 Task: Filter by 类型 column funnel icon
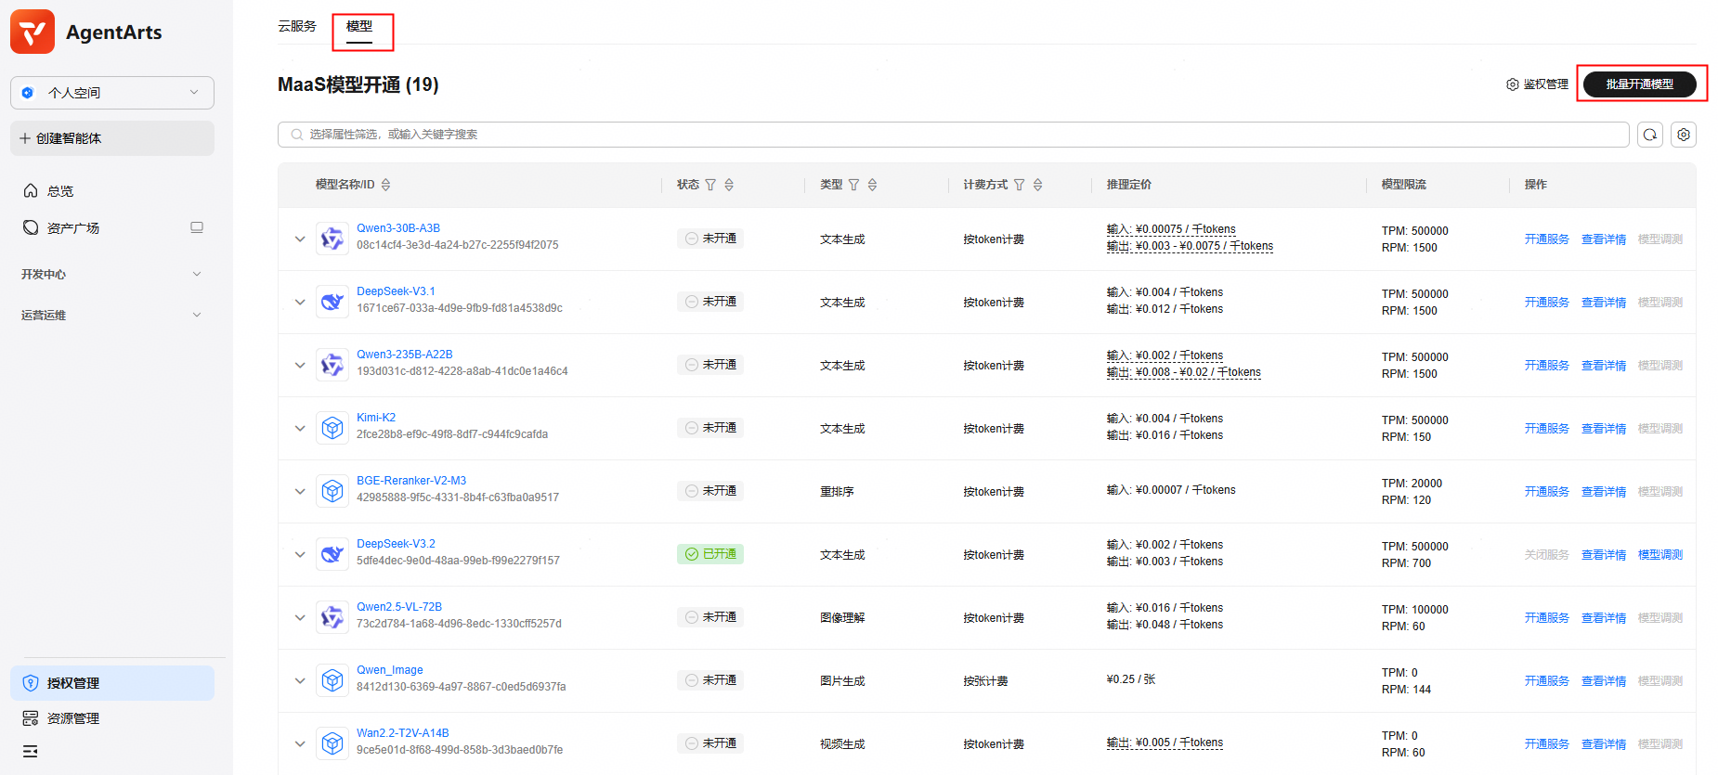pyautogui.click(x=853, y=185)
